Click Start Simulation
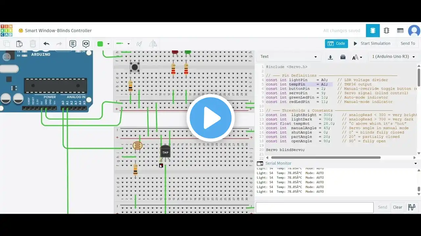Screen dimensions: 421x236 [372, 44]
